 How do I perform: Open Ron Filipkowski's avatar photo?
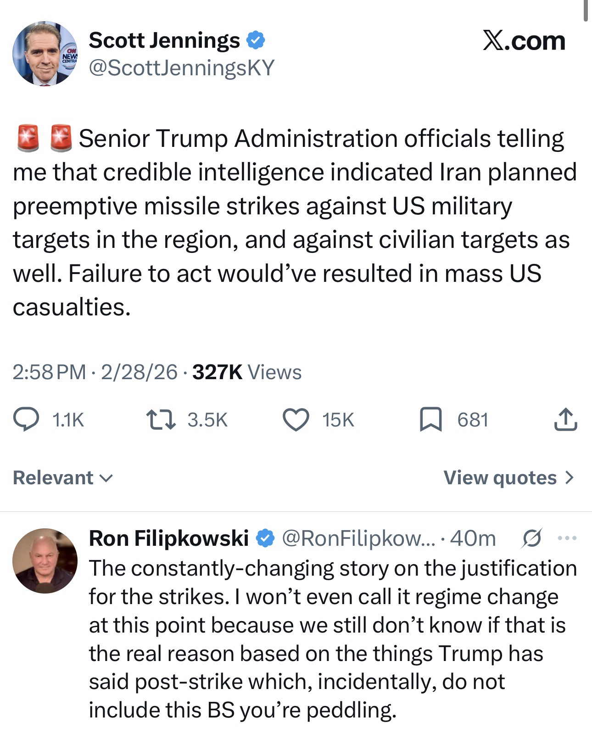(45, 560)
